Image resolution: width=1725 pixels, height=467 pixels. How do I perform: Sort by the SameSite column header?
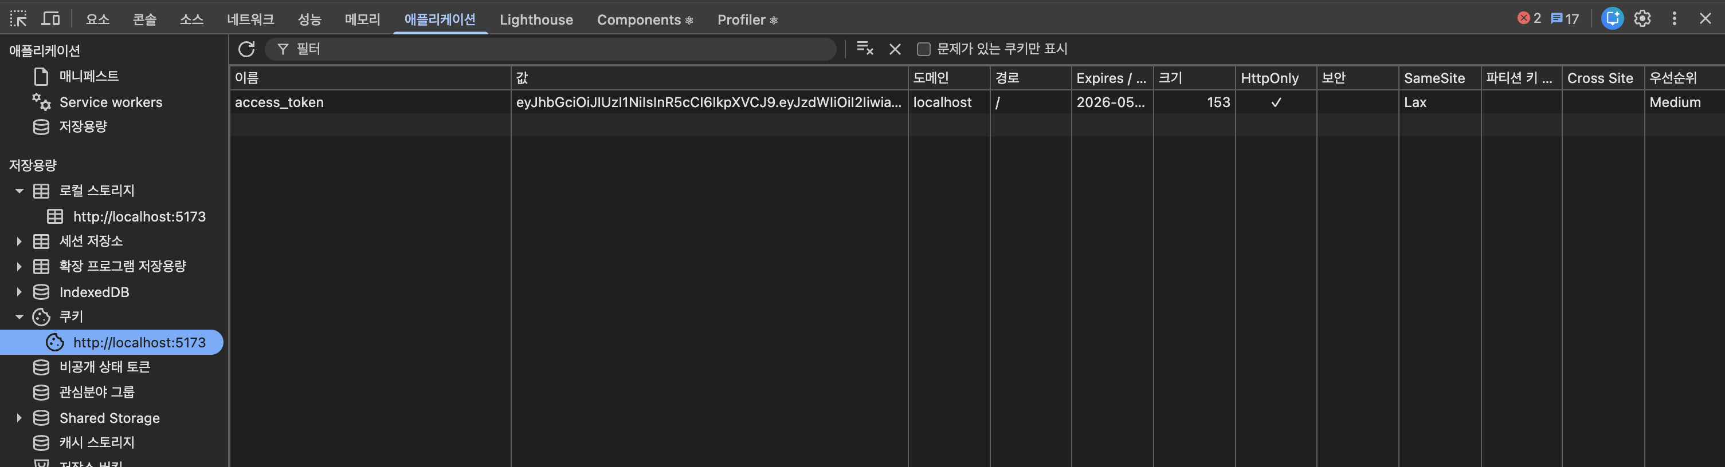(1439, 78)
